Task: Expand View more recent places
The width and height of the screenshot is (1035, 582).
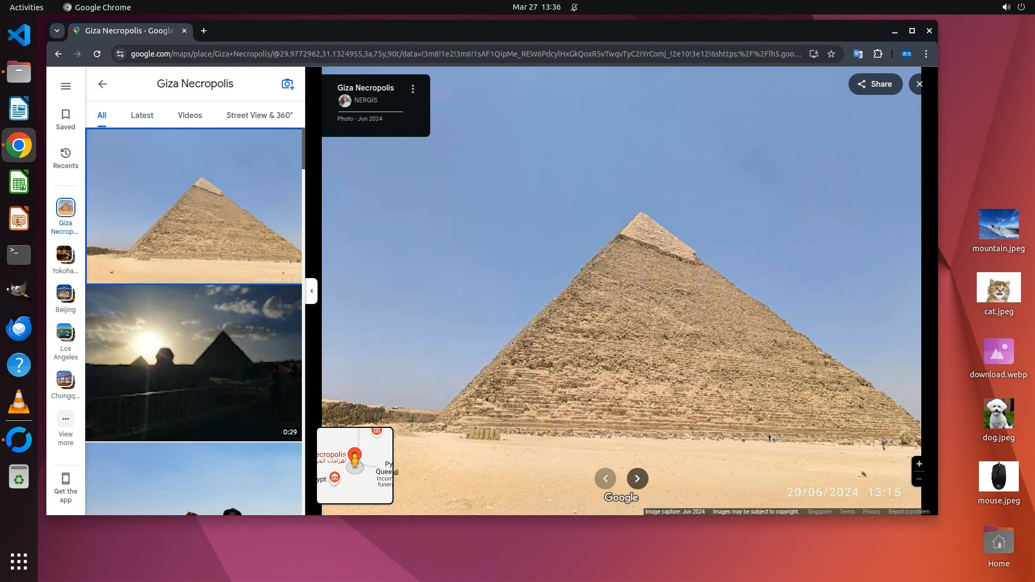Action: [66, 419]
